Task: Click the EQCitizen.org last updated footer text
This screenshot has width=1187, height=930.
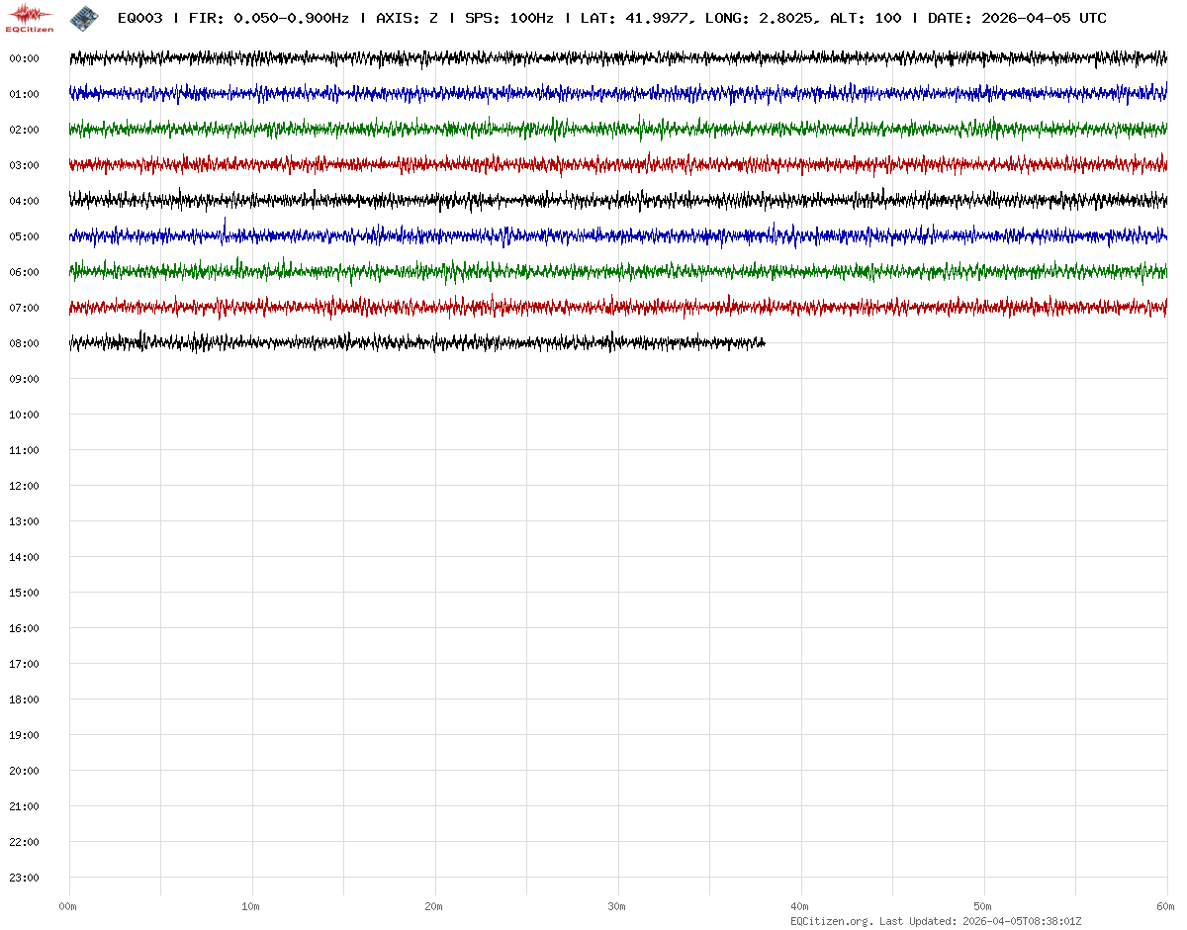Action: (x=936, y=921)
